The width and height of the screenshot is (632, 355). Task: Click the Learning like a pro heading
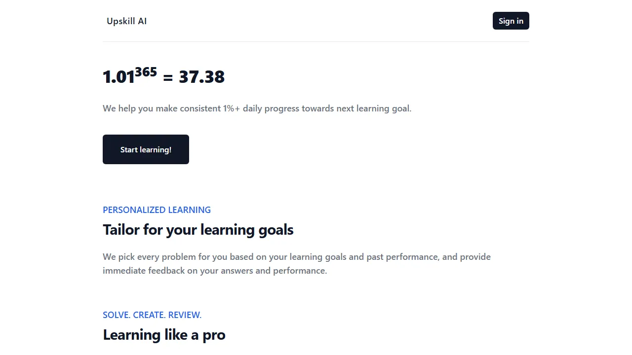coord(164,335)
